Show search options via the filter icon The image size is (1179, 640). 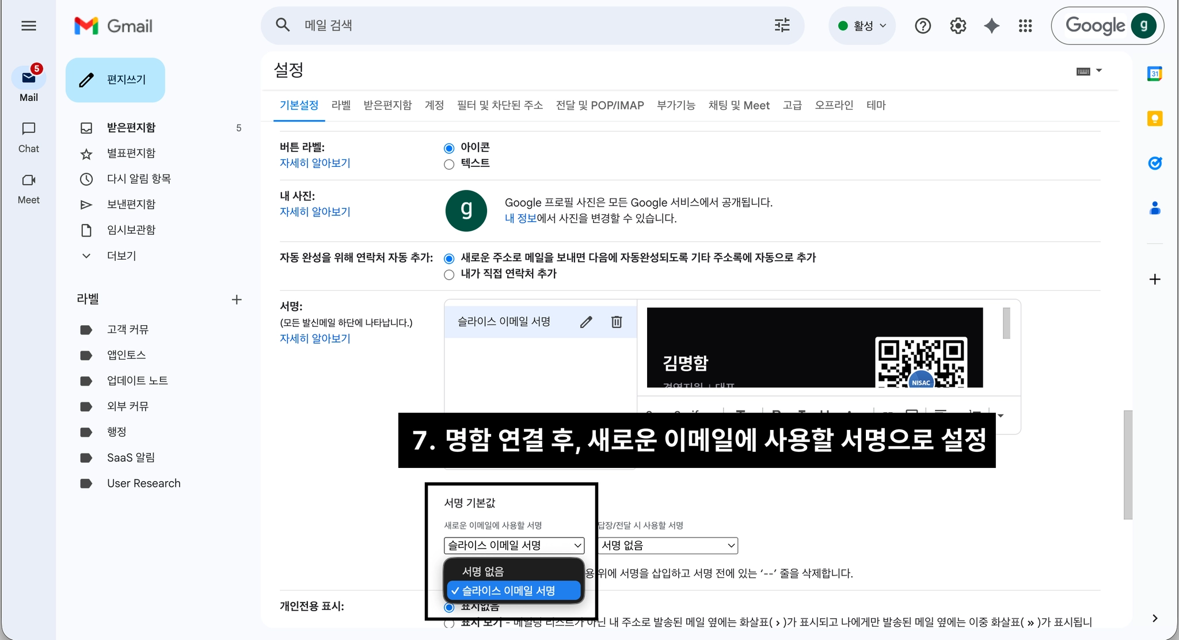coord(782,25)
